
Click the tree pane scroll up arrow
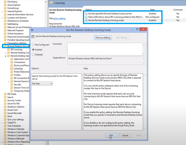(46, 2)
